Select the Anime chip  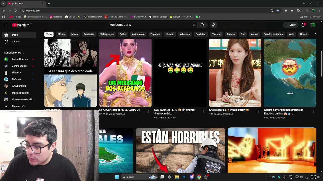(254, 34)
